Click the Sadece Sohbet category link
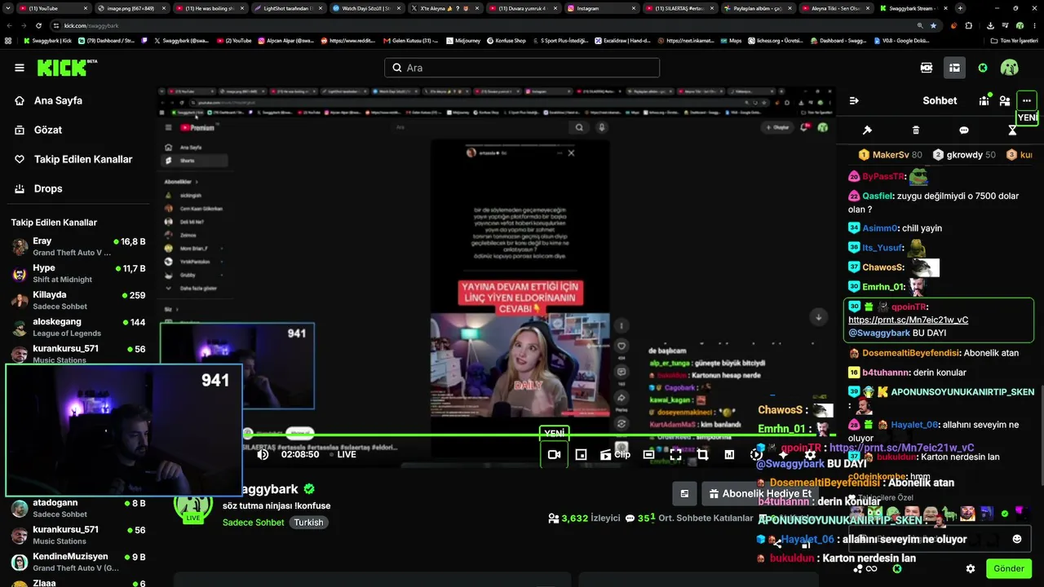This screenshot has width=1044, height=587. click(x=253, y=523)
